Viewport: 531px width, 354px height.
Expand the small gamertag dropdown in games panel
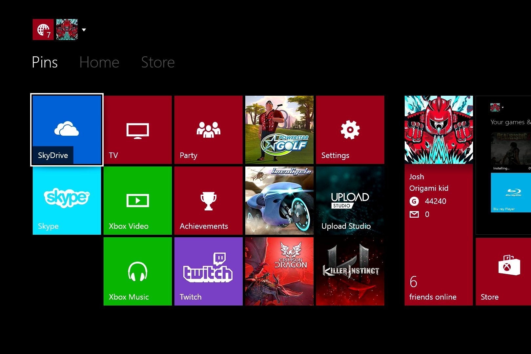(502, 107)
